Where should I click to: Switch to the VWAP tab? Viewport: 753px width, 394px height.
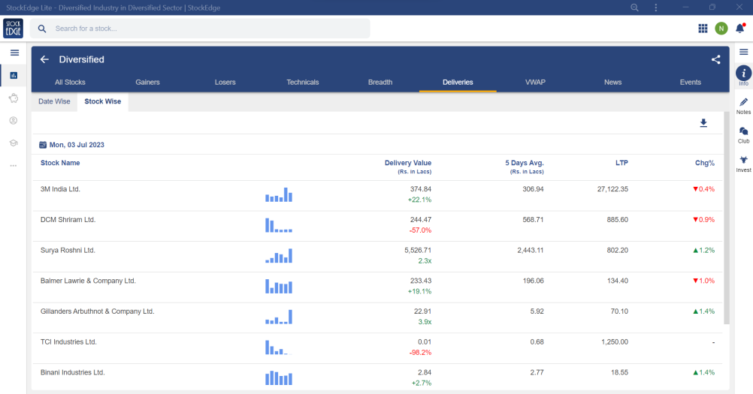(535, 82)
